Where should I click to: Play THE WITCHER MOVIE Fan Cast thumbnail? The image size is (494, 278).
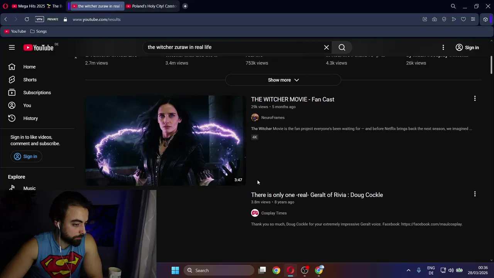click(165, 141)
